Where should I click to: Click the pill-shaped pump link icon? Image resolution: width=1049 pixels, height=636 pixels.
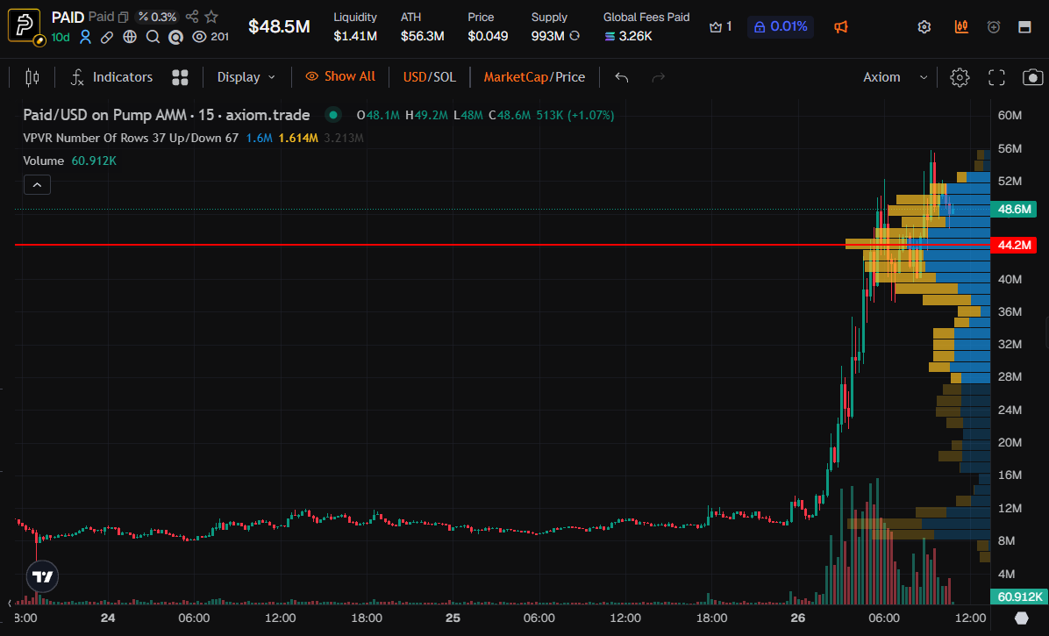pos(107,38)
